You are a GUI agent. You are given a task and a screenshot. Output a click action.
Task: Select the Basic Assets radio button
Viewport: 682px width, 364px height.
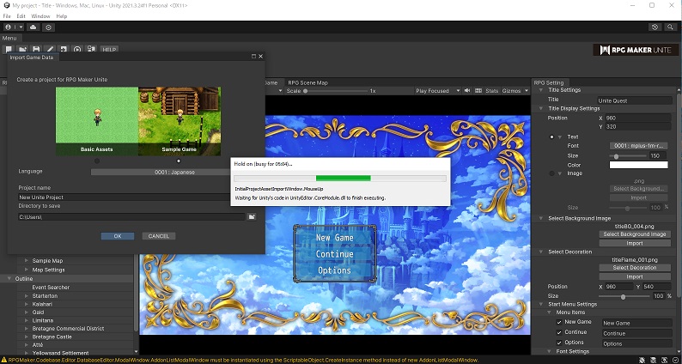tap(97, 161)
